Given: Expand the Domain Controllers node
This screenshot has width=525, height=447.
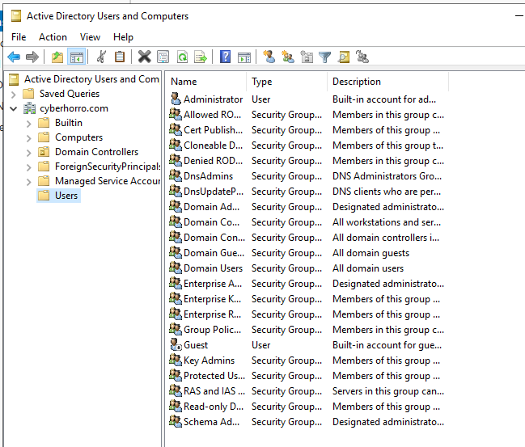Looking at the screenshot, I should pyautogui.click(x=29, y=152).
